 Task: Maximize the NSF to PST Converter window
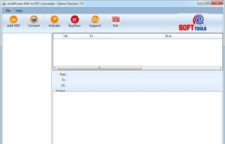coord(208,3)
